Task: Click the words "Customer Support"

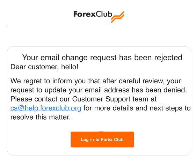Action: (x=101, y=99)
